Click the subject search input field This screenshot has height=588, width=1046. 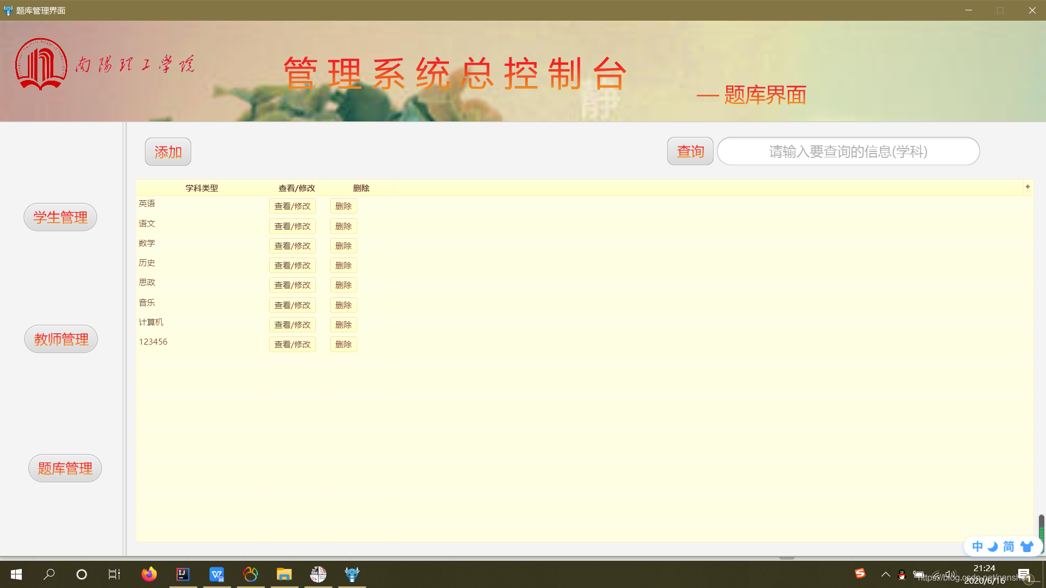point(848,151)
